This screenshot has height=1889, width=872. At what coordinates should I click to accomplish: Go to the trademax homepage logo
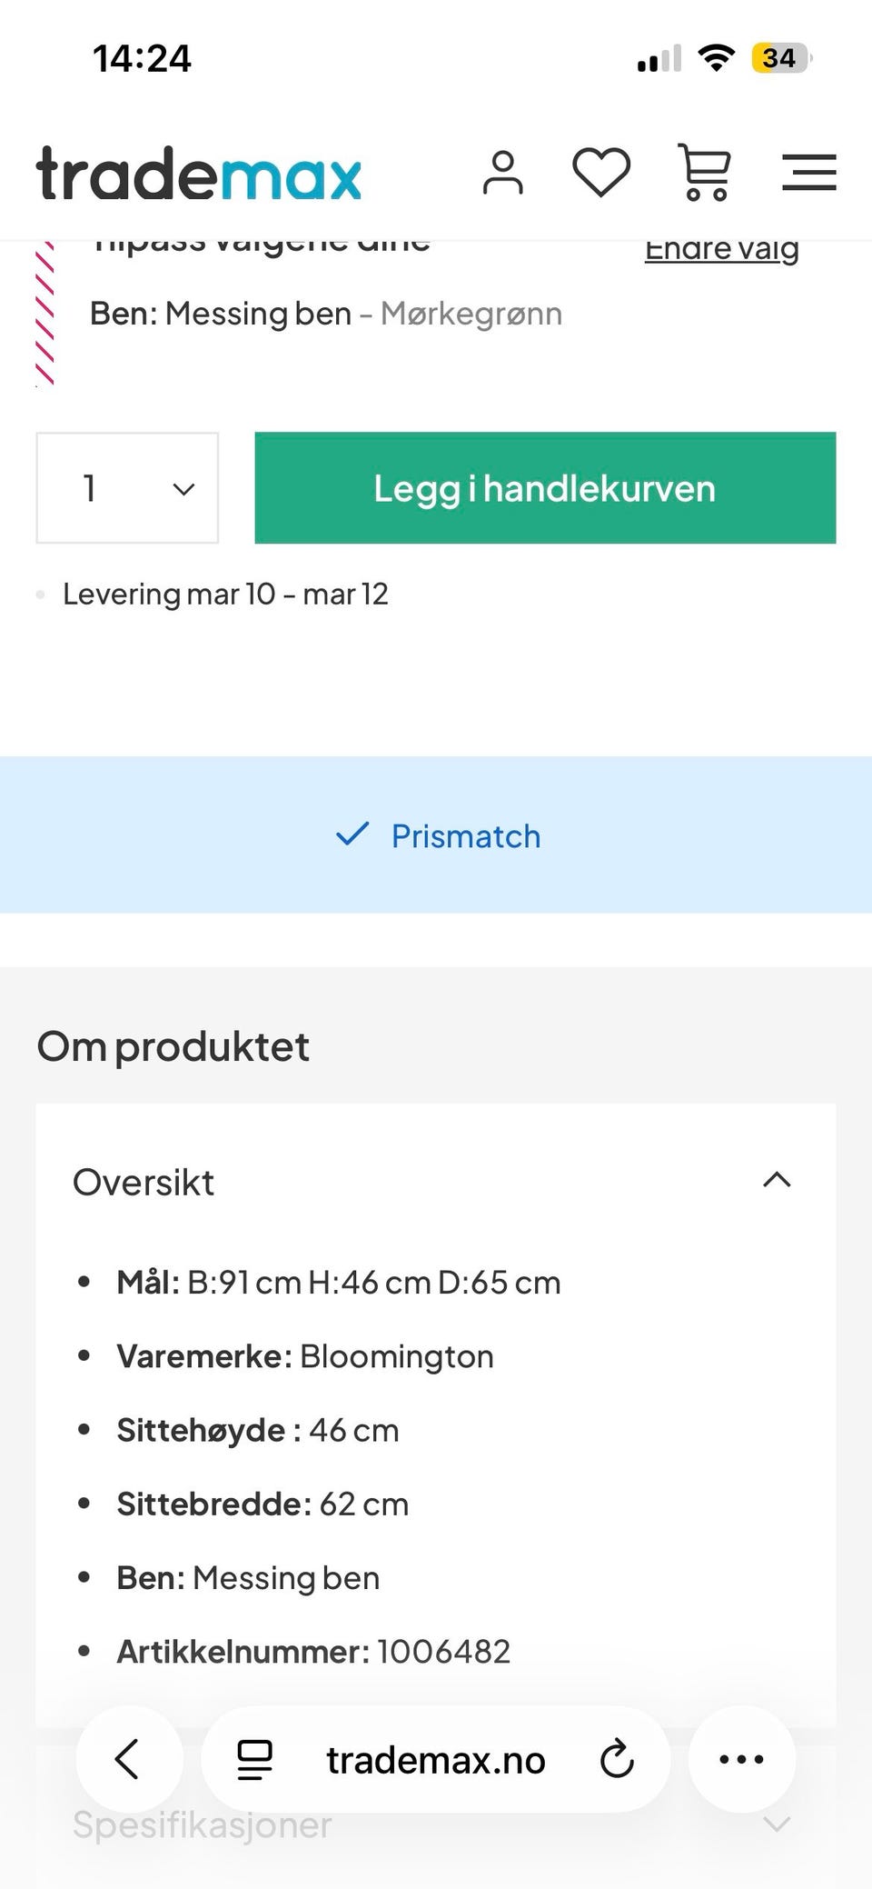(x=199, y=174)
